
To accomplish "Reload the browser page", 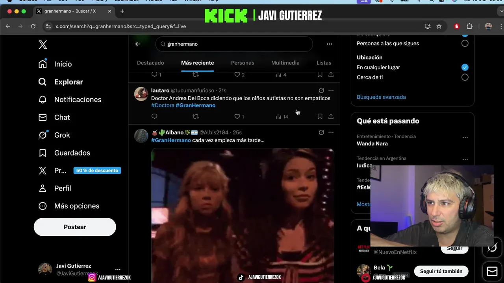I will [33, 26].
